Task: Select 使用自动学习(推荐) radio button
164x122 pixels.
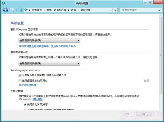Action: click(x=25, y=105)
